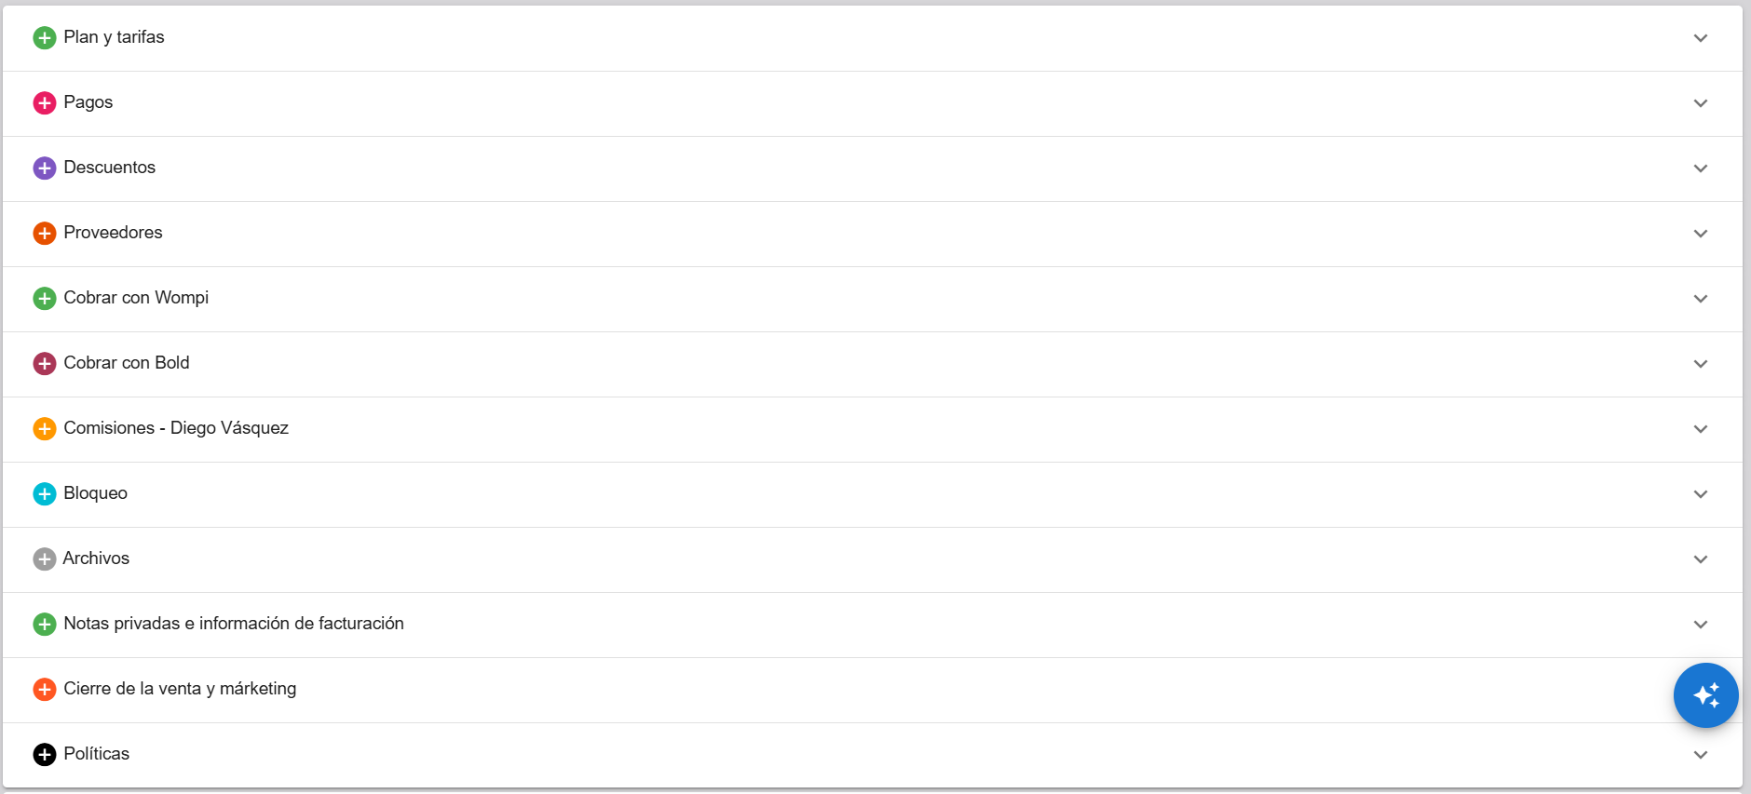
Task: Click the orange plus beside Proveedores
Action: (45, 233)
